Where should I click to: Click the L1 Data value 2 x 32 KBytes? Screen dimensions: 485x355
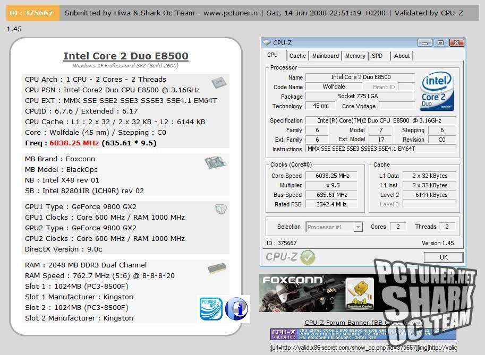point(430,176)
